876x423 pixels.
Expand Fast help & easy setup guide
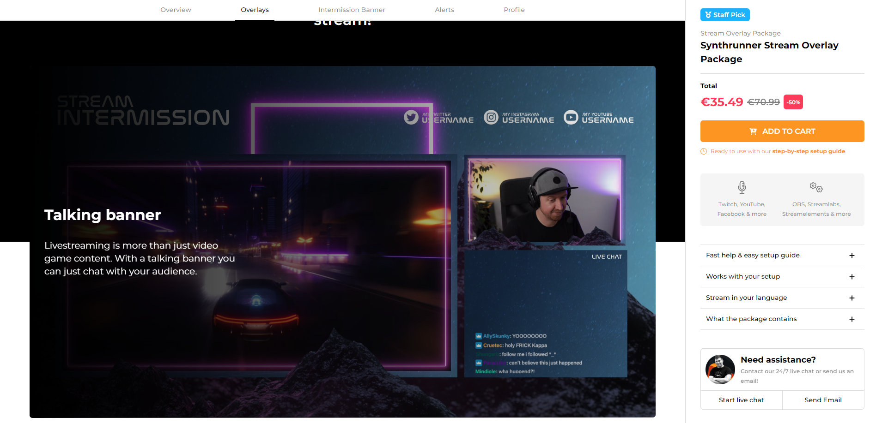(x=852, y=256)
